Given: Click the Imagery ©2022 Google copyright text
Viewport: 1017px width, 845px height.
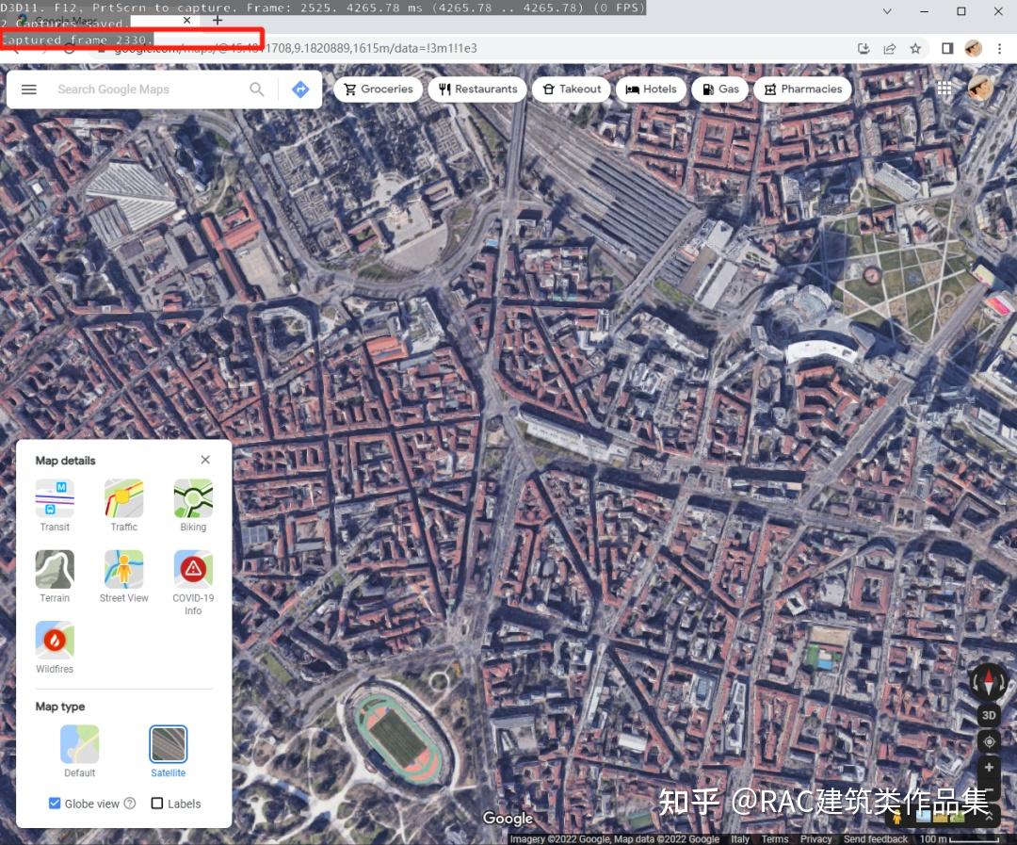Looking at the screenshot, I should (614, 839).
